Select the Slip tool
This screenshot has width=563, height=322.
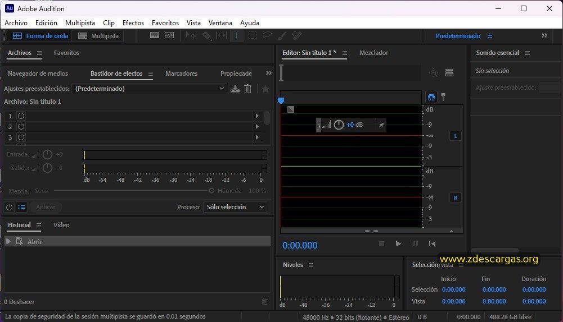coord(222,35)
